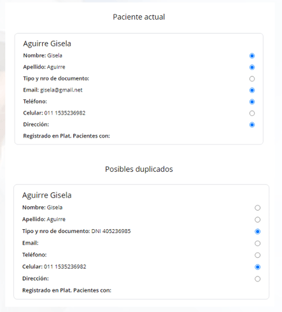
Task: Select Teléfono radio in Posibles duplicados
Action: point(257,255)
